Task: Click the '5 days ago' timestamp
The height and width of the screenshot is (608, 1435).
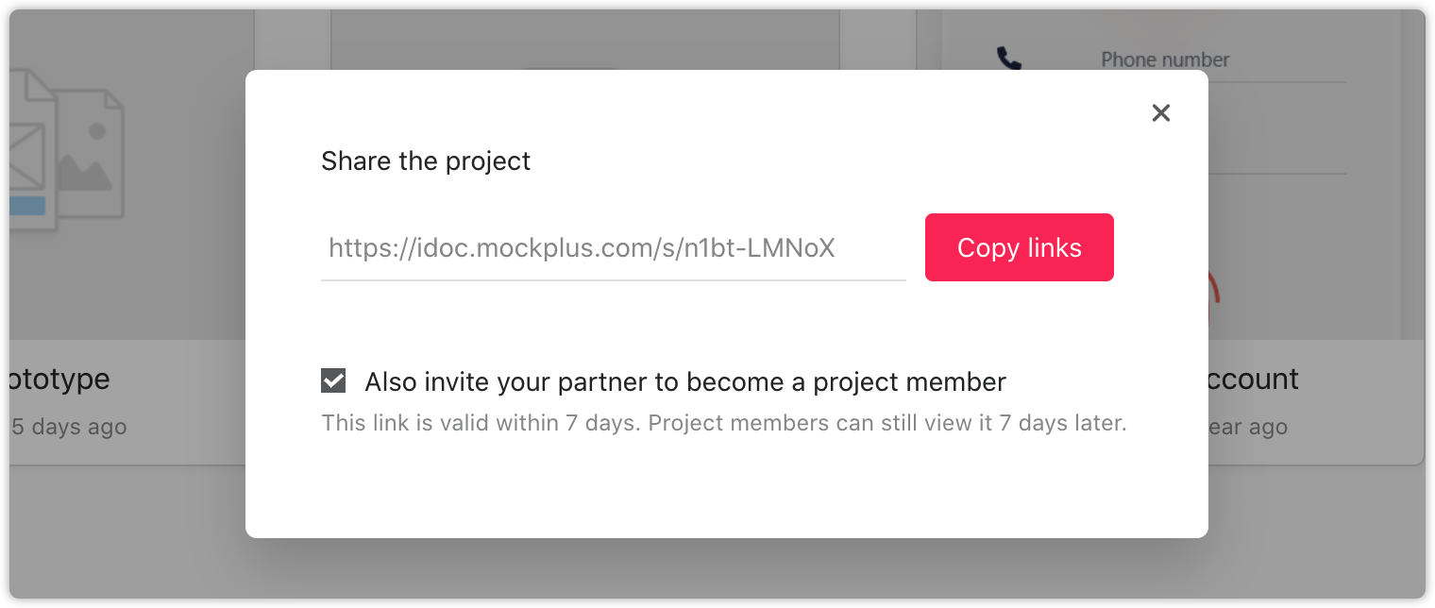Action: [x=69, y=428]
